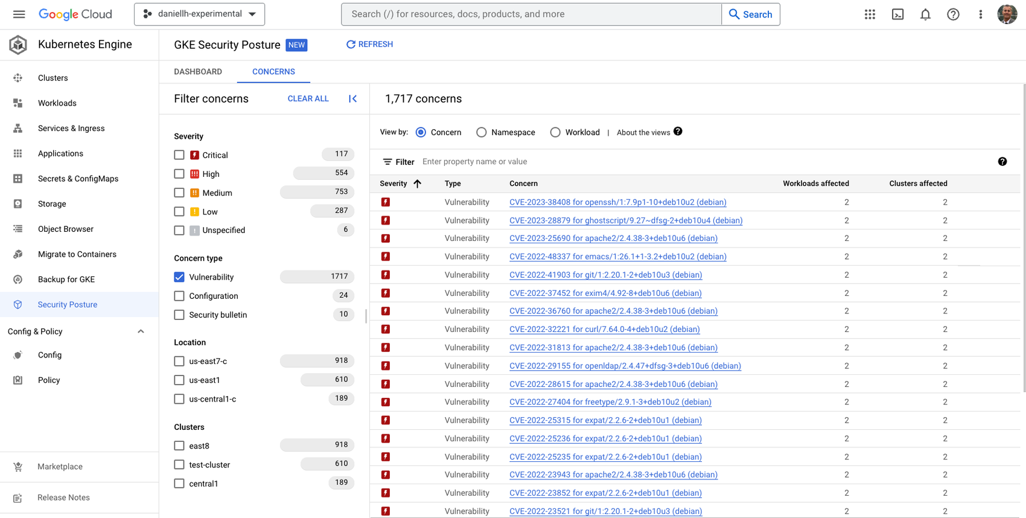
Task: Open Release Notes from the sidebar
Action: (63, 497)
